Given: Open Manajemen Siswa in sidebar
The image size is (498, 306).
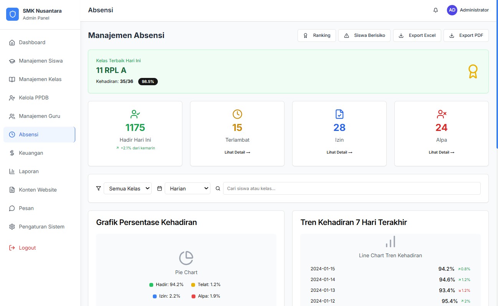Looking at the screenshot, I should pos(40,61).
